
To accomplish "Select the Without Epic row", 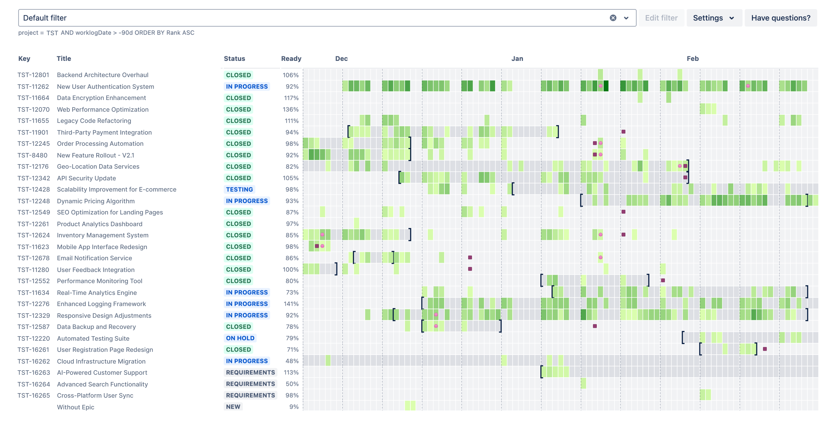I will pyautogui.click(x=76, y=407).
